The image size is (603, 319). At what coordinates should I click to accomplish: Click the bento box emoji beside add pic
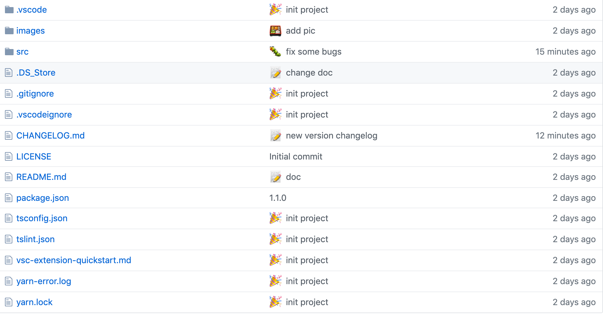(x=275, y=31)
